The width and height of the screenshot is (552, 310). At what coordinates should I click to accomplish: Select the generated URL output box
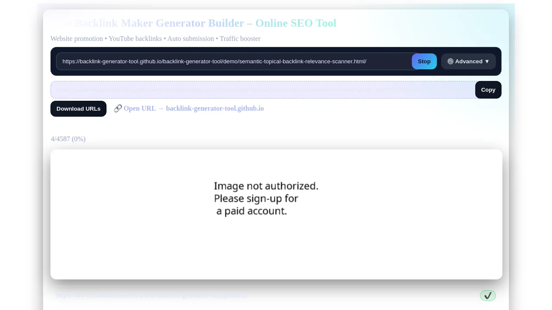pos(263,90)
